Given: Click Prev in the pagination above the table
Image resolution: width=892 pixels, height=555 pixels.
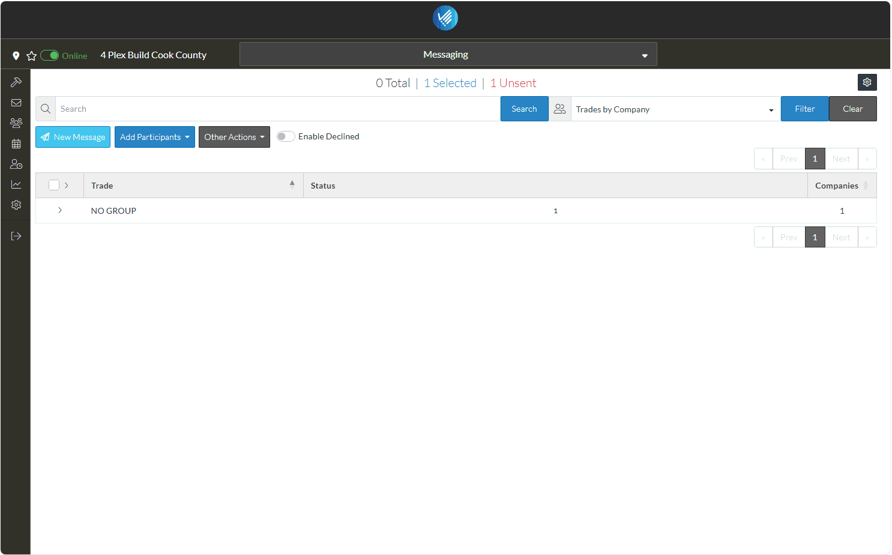Looking at the screenshot, I should click(x=789, y=159).
